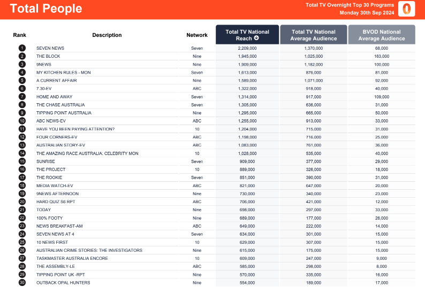Image resolution: width=425 pixels, height=294 pixels.
Task: Select the BVOD National Average Audience column header
Action: point(382,35)
